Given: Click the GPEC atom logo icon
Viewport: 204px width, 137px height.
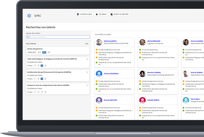Looking at the screenshot, I should pos(29,16).
